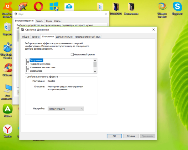Check the Окружение effect checkbox
The image size is (188, 150).
pyautogui.click(x=28, y=60)
